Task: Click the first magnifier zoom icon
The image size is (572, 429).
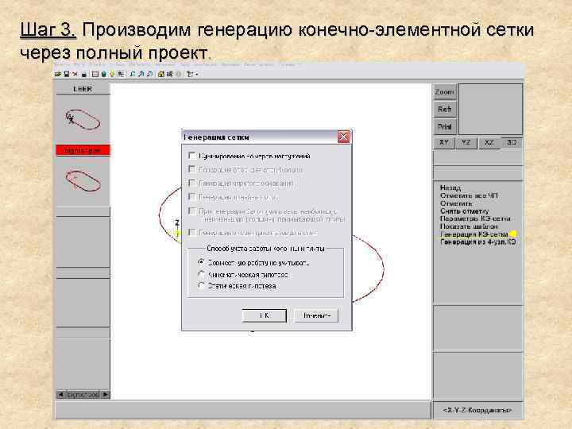Action: point(133,74)
